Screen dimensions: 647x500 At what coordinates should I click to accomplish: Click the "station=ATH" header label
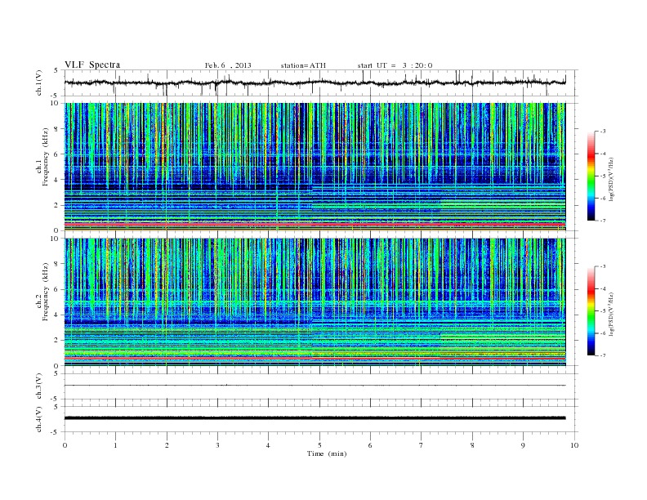point(303,65)
